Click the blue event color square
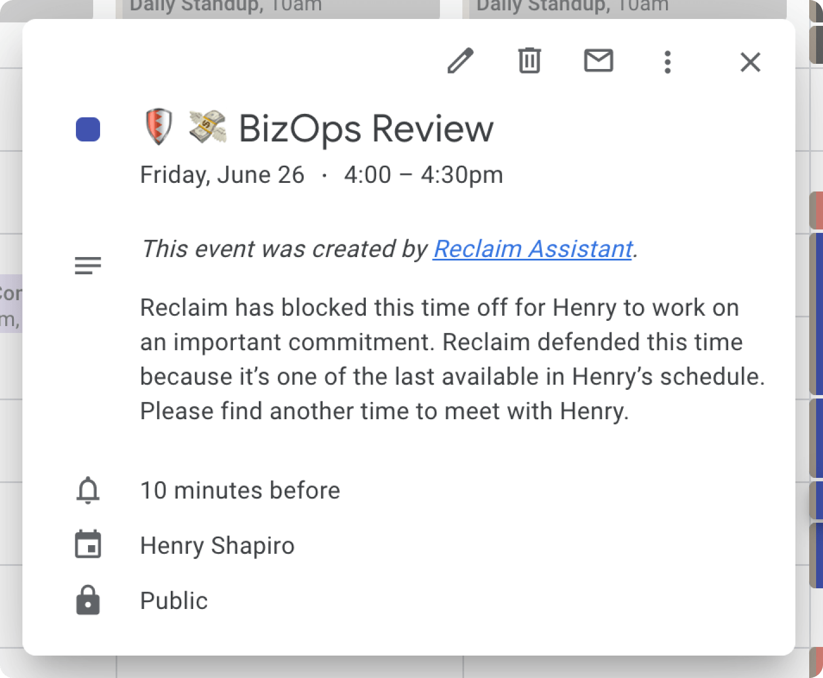The width and height of the screenshot is (823, 678). 88,129
